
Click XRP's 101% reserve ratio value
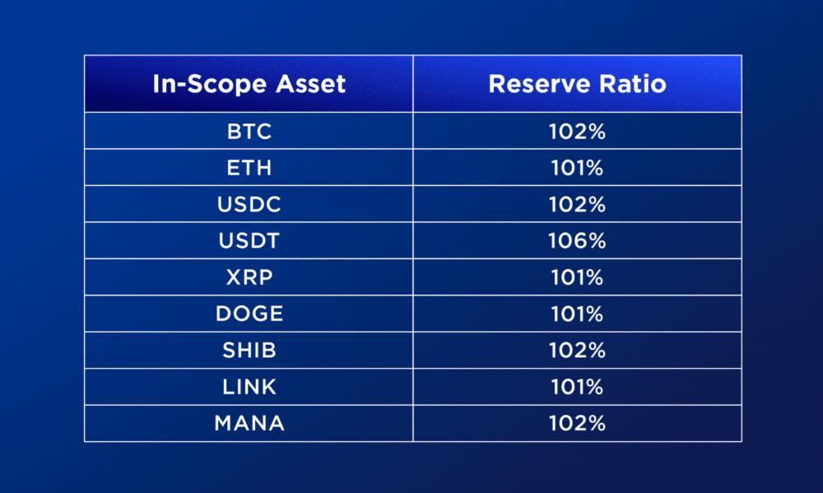click(578, 277)
